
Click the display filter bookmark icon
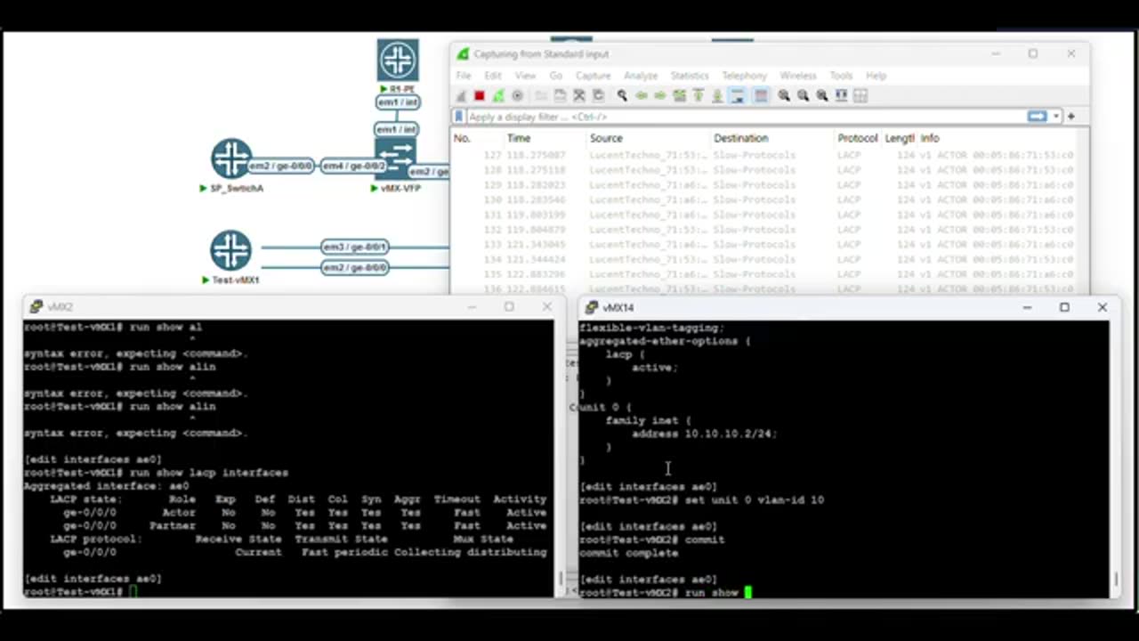pyautogui.click(x=459, y=117)
